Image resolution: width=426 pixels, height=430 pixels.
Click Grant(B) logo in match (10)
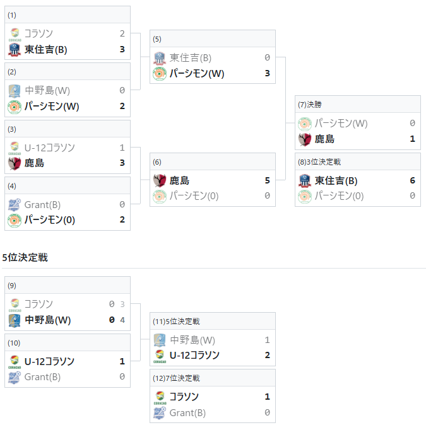(15, 377)
